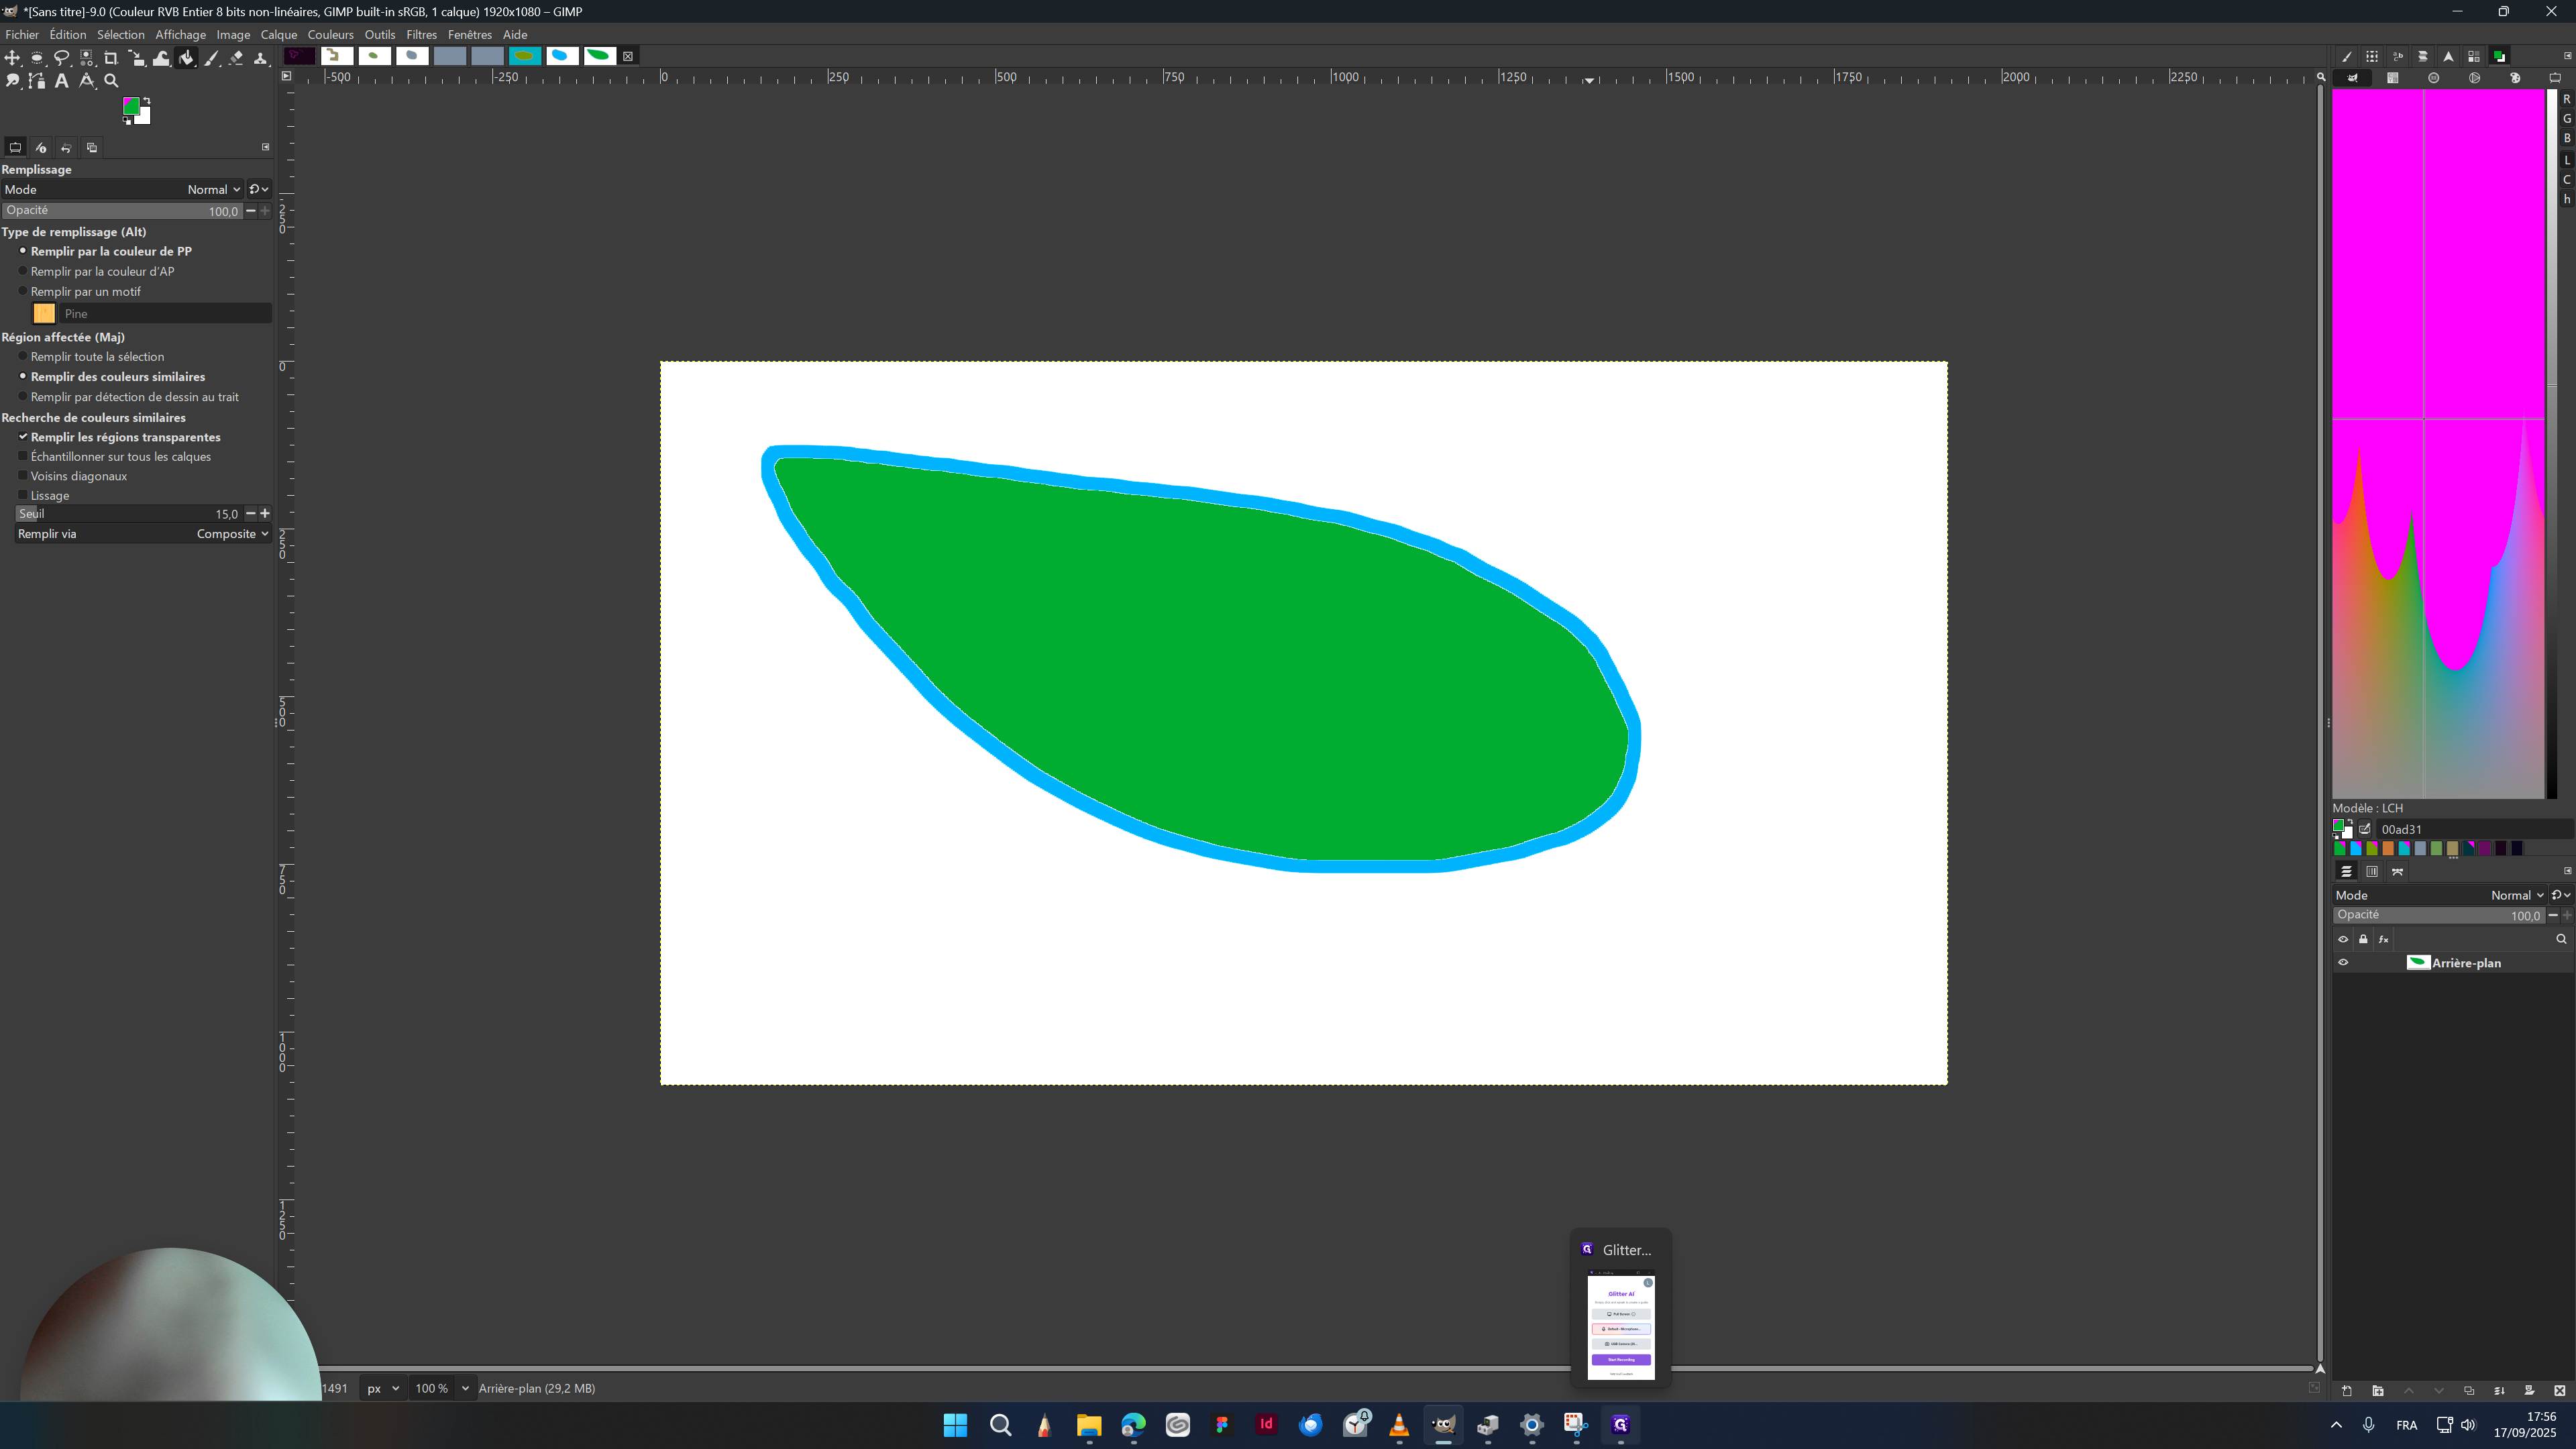Enable the Lissage checkbox
Image resolution: width=2576 pixels, height=1449 pixels.
[x=22, y=495]
